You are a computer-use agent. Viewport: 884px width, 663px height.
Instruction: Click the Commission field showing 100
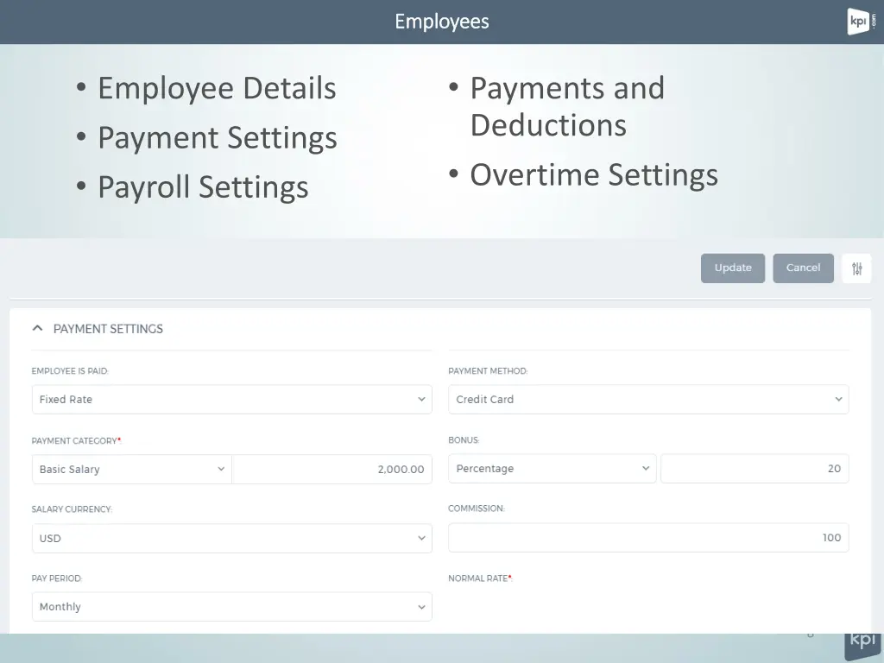click(648, 537)
